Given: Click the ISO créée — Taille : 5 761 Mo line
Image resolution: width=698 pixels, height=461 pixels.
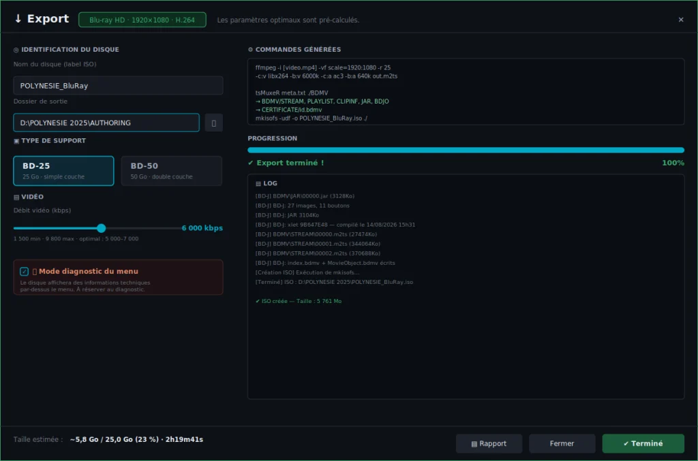Looking at the screenshot, I should click(299, 302).
